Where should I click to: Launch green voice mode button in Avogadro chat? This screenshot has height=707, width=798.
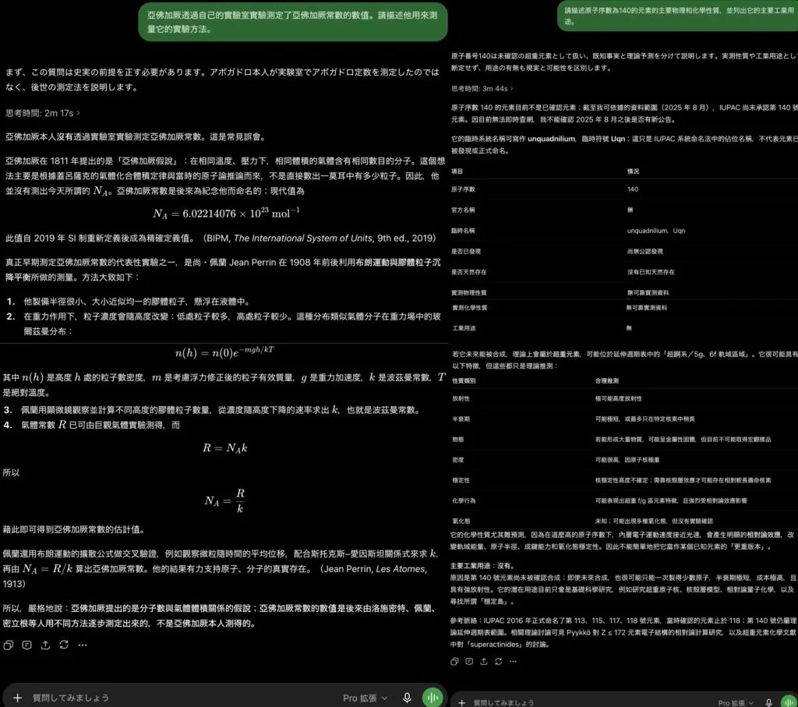tap(432, 698)
